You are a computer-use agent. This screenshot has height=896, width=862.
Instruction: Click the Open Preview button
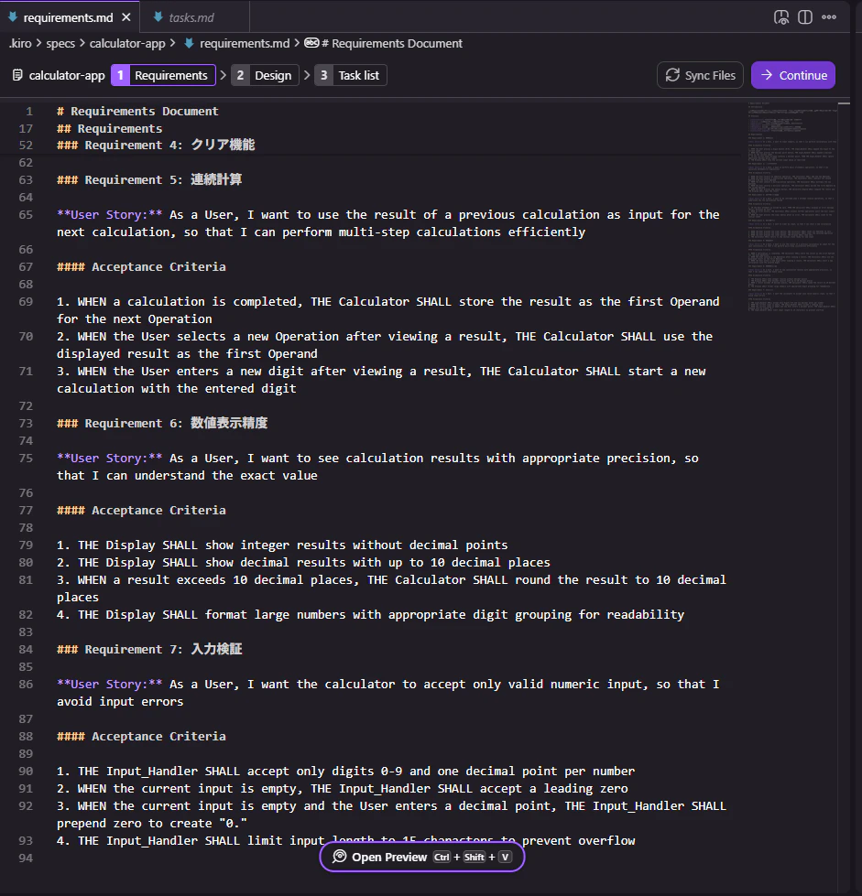[422, 857]
